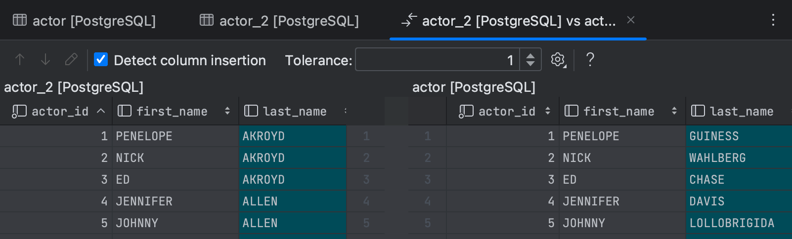Viewport: 792px width, 239px height.
Task: Decrease tolerance with the stepper down arrow
Action: 530,64
